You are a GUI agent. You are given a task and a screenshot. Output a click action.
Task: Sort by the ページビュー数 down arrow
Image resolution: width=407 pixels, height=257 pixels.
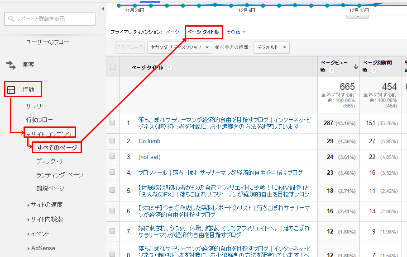click(x=355, y=67)
